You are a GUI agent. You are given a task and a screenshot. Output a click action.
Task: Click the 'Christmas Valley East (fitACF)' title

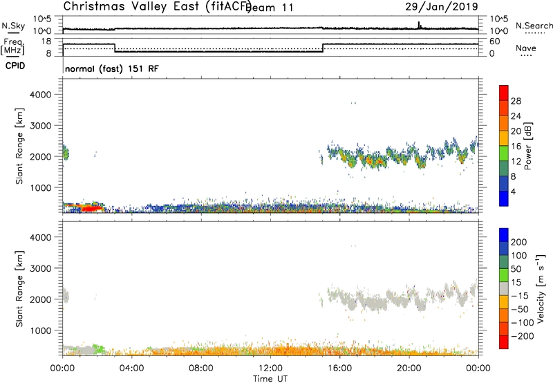tap(158, 6)
